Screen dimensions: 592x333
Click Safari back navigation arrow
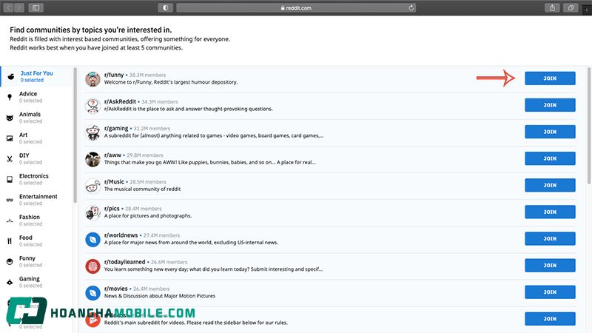[x=8, y=7]
